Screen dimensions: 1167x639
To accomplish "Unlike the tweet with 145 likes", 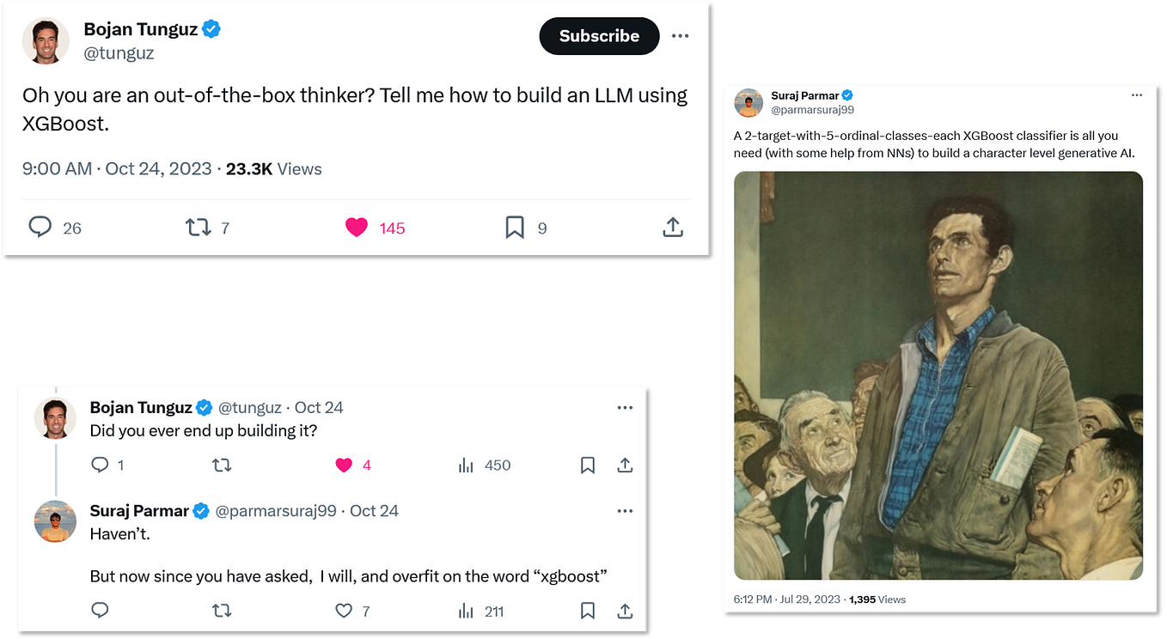I will (x=357, y=228).
